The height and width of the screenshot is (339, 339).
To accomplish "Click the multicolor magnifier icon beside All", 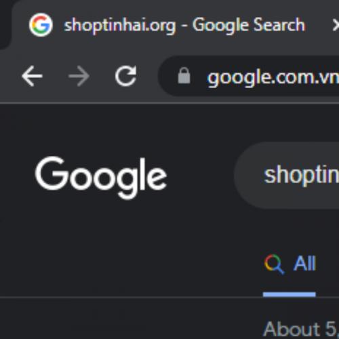I will (x=274, y=264).
